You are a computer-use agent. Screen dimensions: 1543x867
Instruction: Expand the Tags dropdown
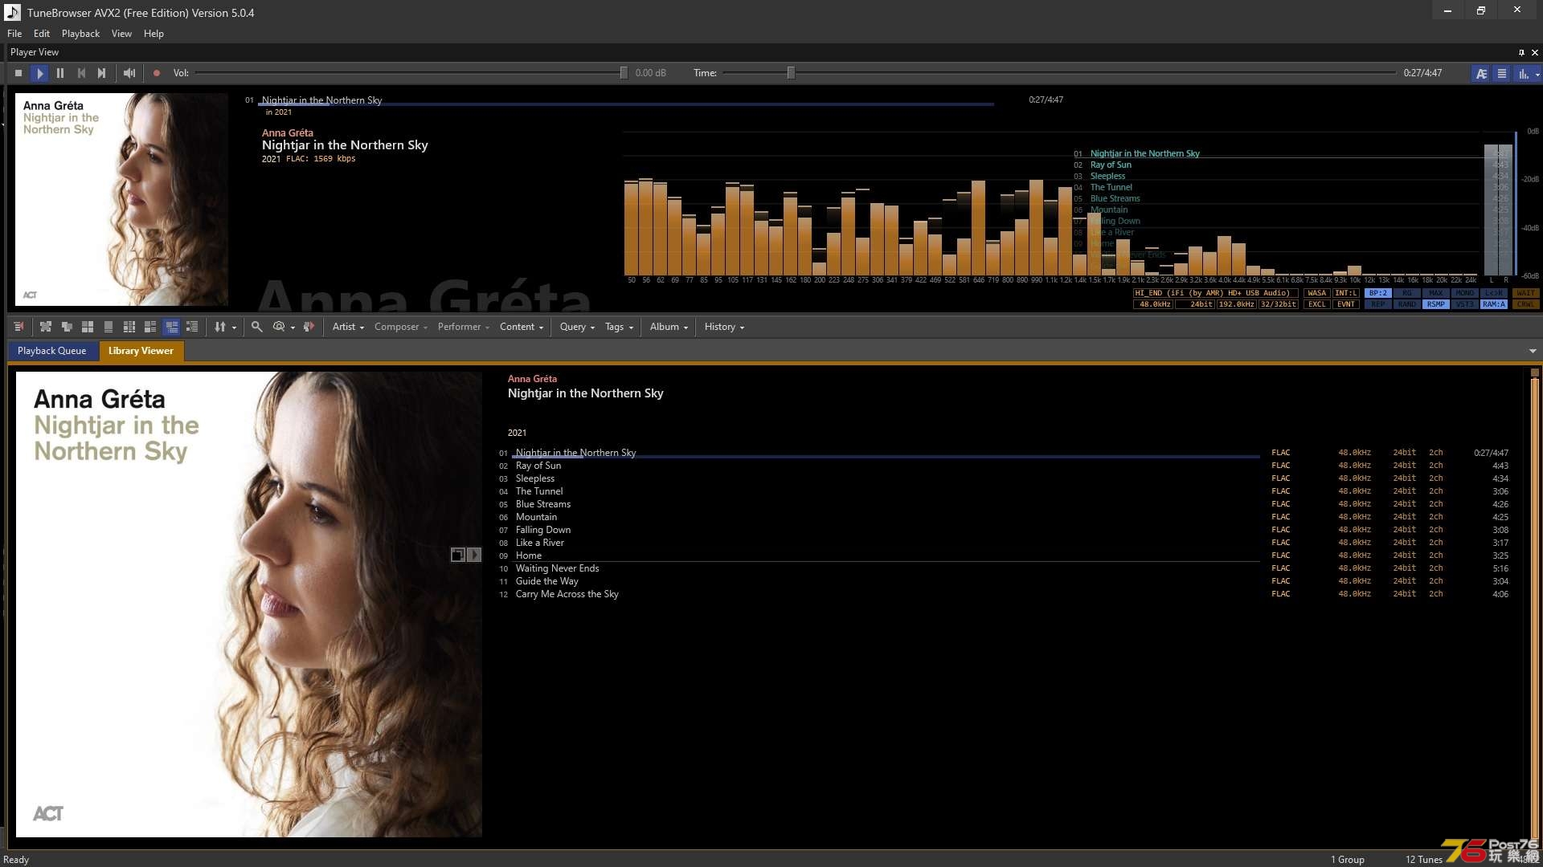pos(619,327)
